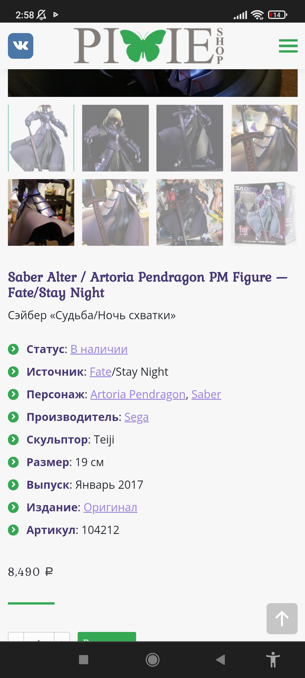Follow the Fate source link
Screen dimensions: 305x678
coord(101,372)
